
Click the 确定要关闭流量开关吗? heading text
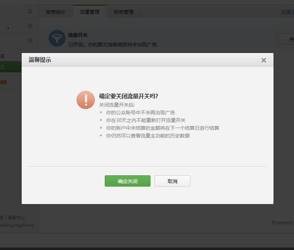[x=128, y=96]
